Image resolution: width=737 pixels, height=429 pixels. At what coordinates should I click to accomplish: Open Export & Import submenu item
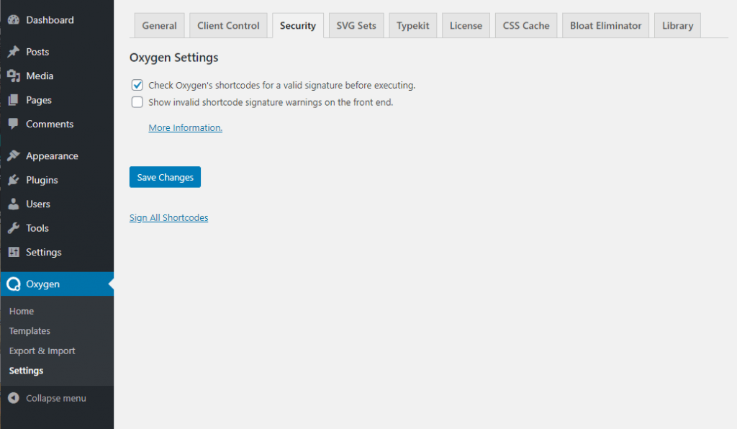(x=42, y=351)
